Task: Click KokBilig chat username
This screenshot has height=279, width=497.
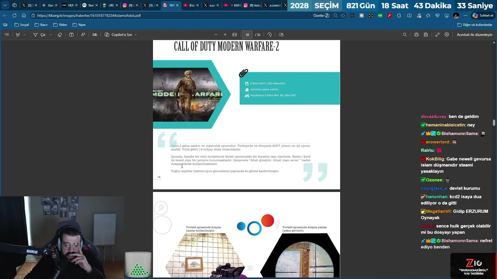Action: coord(435,159)
